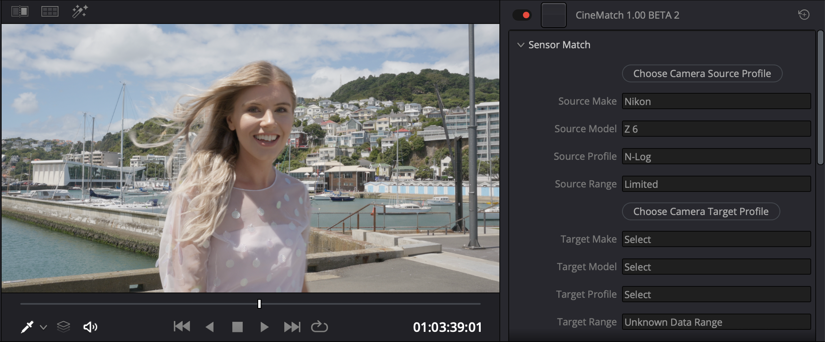Toggle the image wipe split-view icon

pos(19,11)
